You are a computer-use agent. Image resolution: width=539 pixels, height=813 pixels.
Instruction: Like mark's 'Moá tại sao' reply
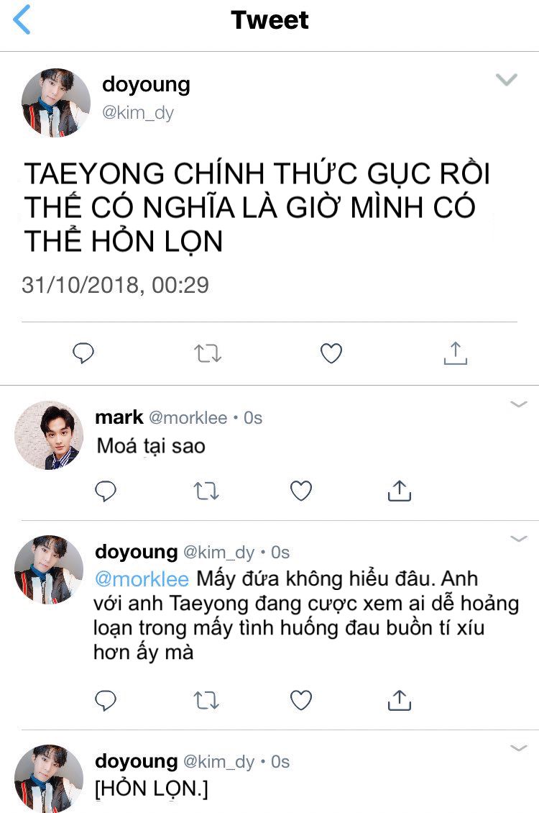point(301,491)
